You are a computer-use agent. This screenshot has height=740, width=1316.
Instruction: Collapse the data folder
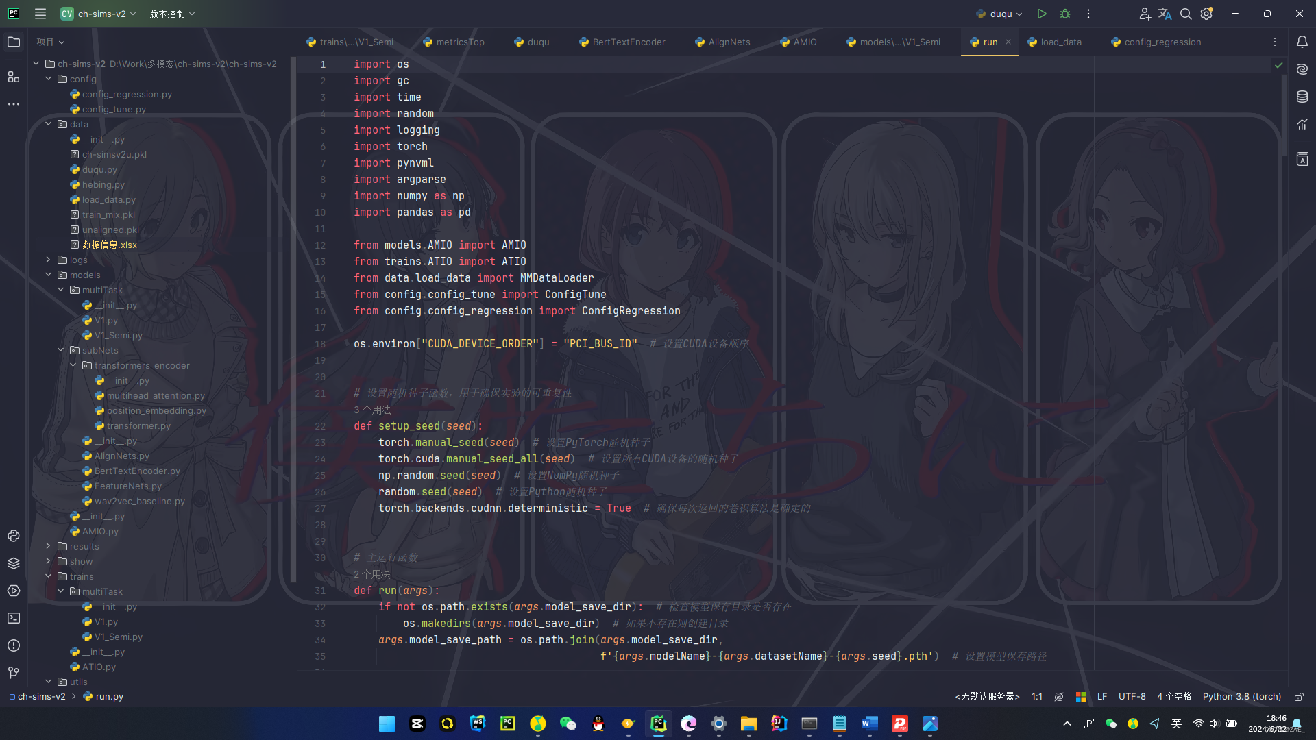(49, 124)
